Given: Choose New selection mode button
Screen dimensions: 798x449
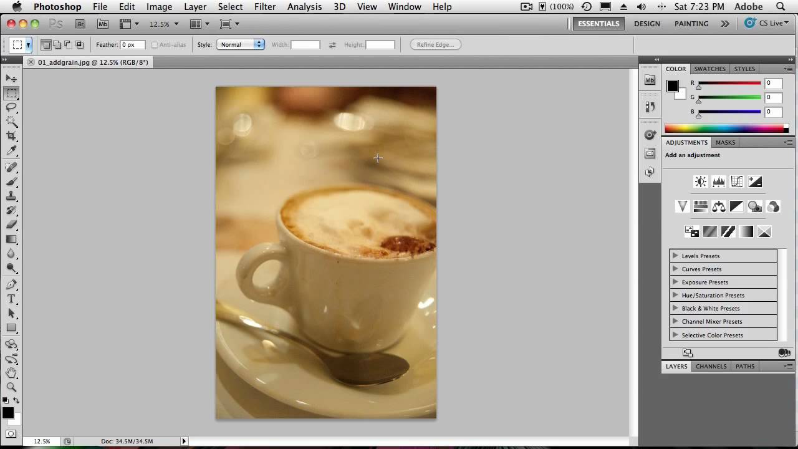Looking at the screenshot, I should 46,45.
